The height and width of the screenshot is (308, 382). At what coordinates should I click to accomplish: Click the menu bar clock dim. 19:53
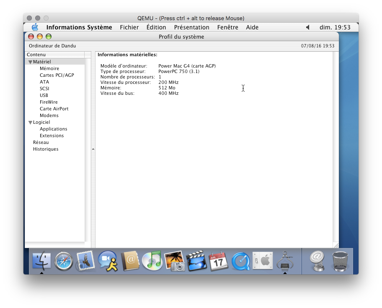[335, 27]
